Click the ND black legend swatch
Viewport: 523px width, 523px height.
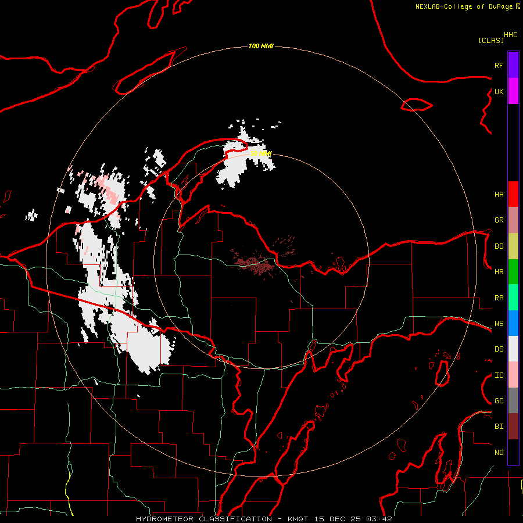point(513,452)
